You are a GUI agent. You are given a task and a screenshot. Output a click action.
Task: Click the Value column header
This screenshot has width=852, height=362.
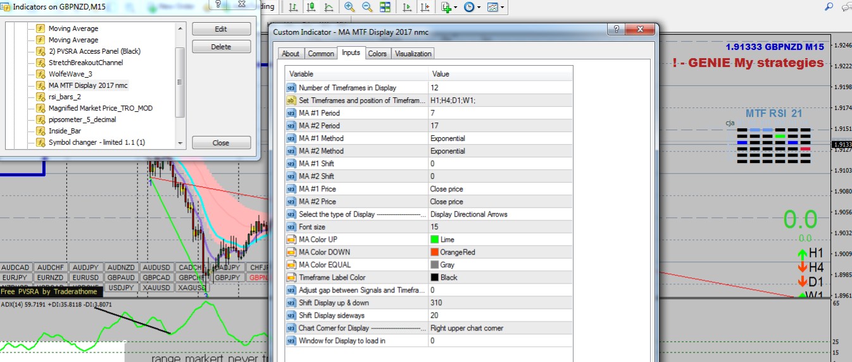(x=500, y=74)
